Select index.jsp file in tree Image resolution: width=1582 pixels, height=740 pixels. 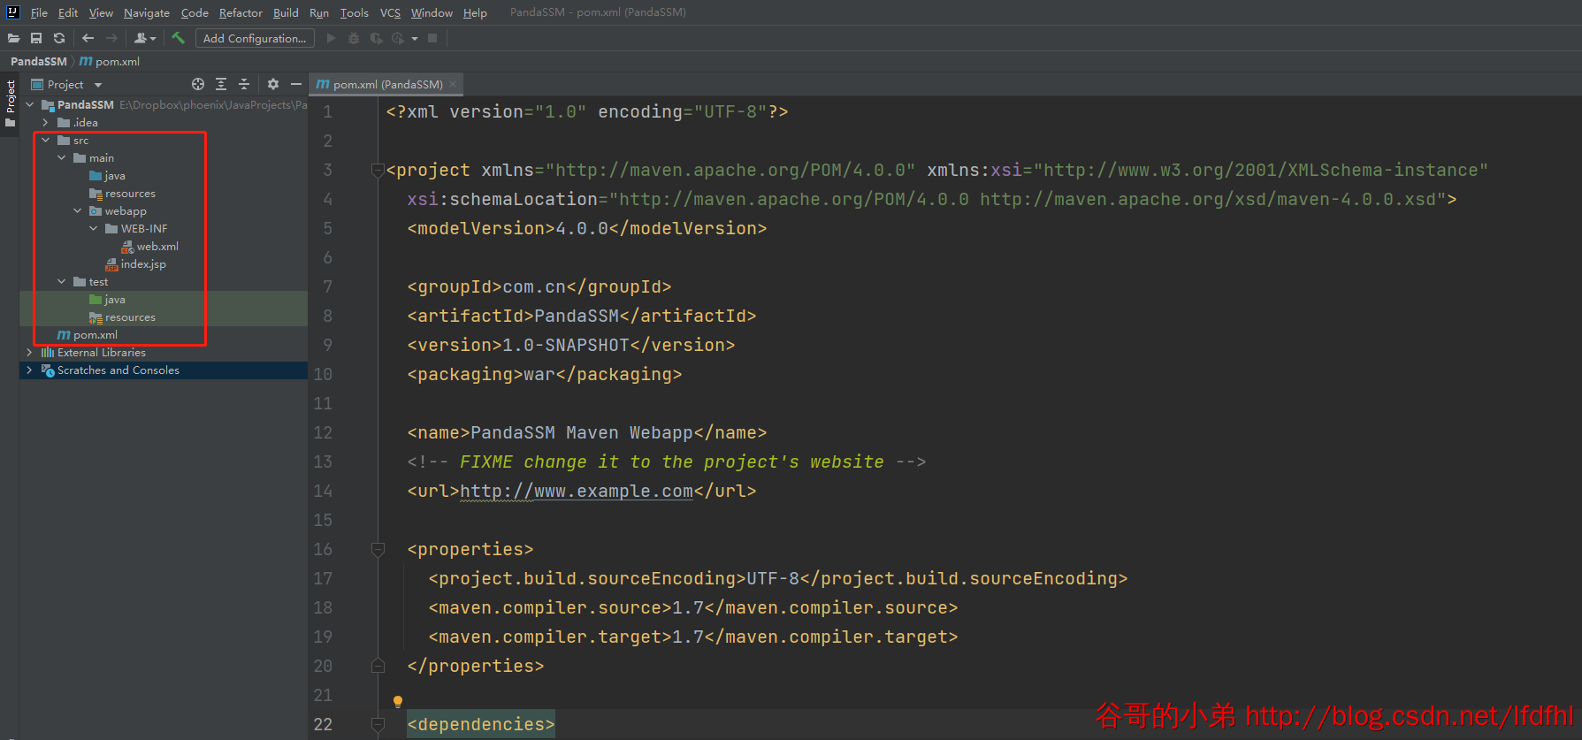135,264
